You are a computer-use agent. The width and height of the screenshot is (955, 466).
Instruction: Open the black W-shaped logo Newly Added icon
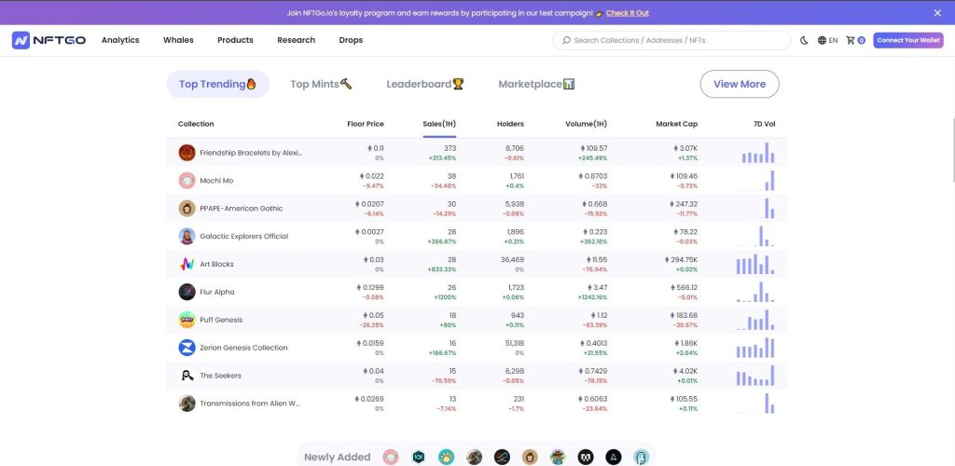[586, 457]
